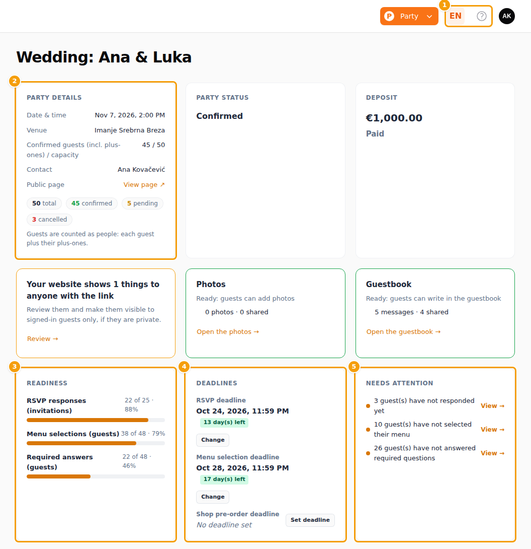Click the orange P logo in Party button
This screenshot has width=531, height=549.
[x=389, y=16]
